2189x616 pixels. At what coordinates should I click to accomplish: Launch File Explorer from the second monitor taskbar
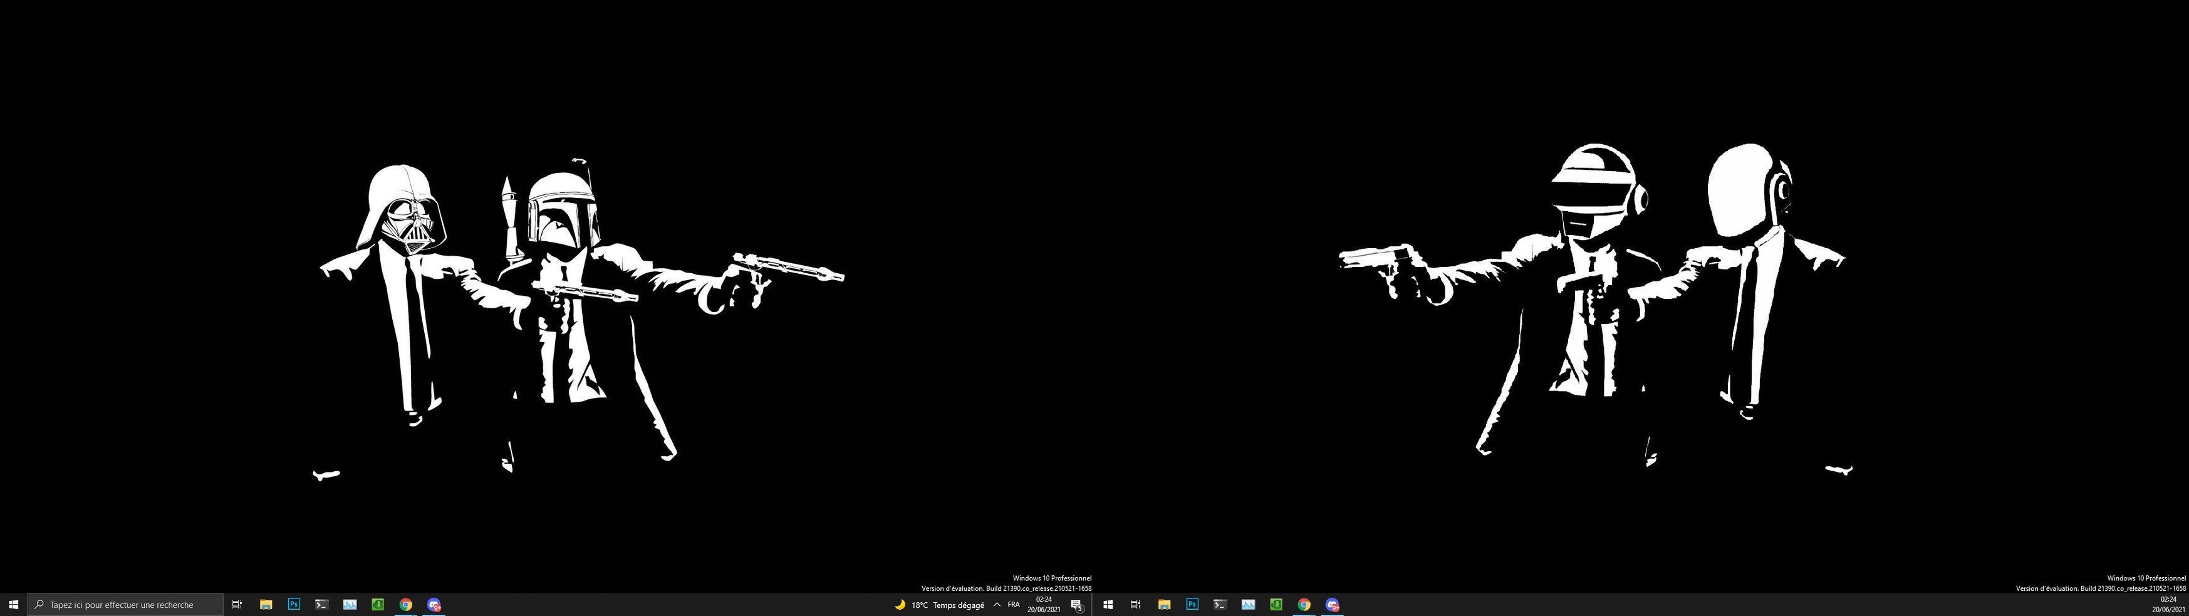click(1163, 605)
